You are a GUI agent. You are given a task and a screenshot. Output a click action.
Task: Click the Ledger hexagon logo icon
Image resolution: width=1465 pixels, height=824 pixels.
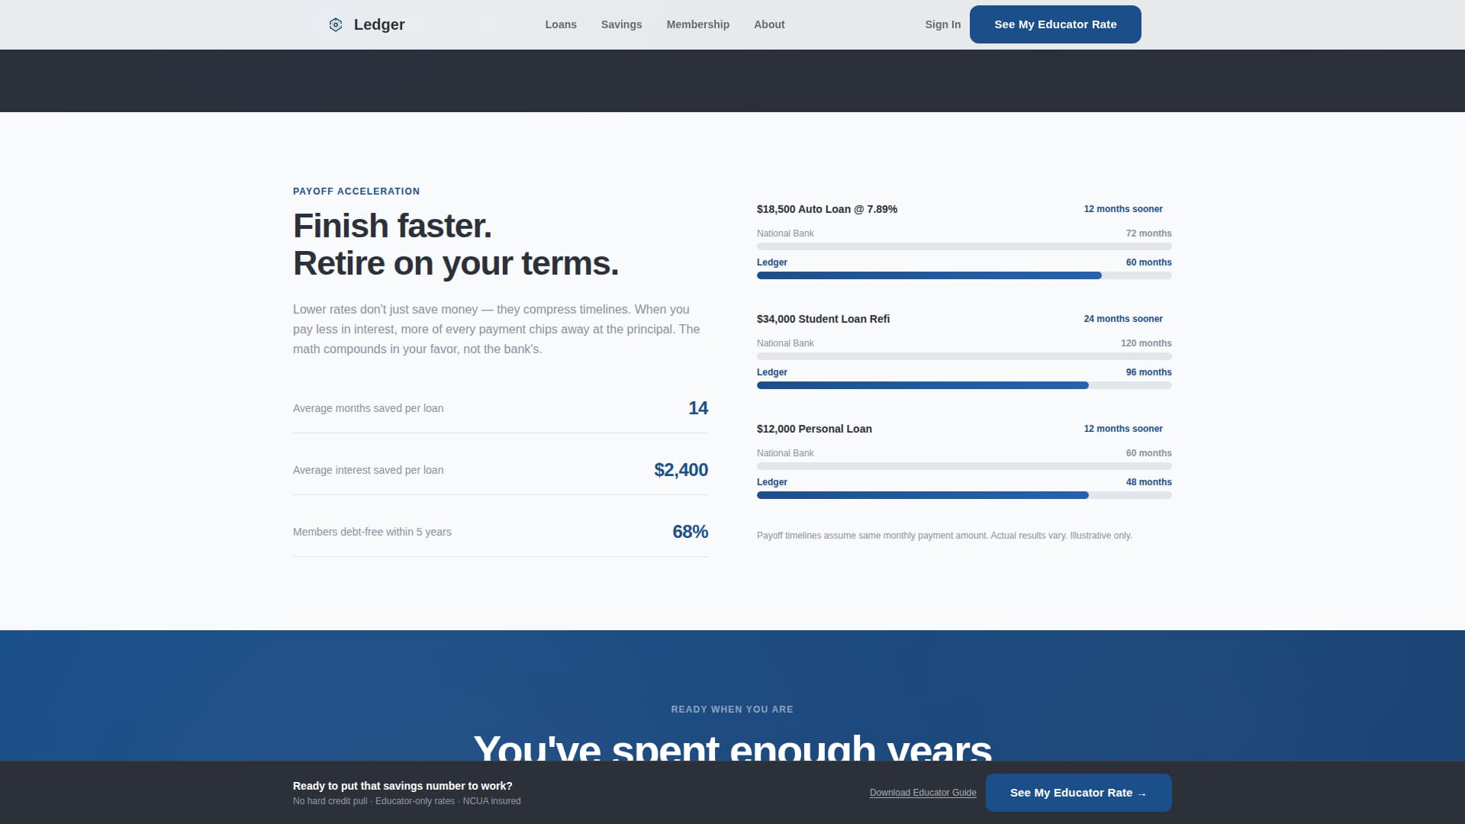(335, 24)
